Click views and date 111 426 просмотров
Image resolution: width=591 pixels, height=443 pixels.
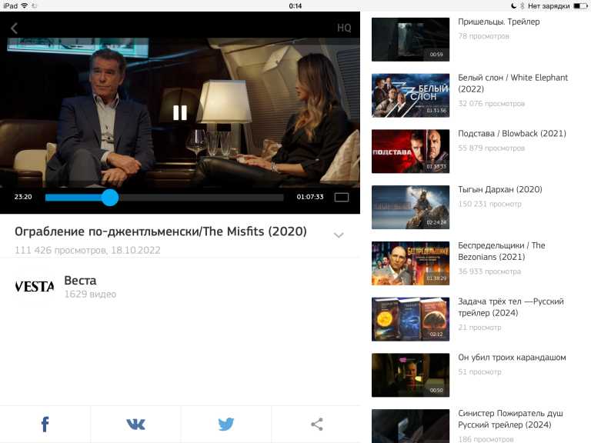[x=88, y=250]
